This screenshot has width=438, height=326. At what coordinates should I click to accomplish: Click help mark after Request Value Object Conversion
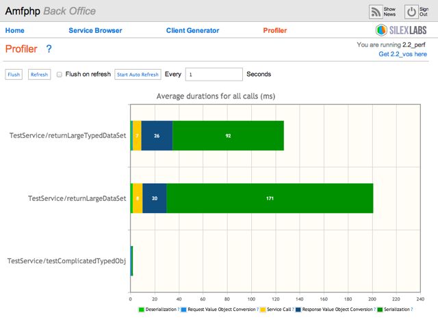click(x=257, y=310)
